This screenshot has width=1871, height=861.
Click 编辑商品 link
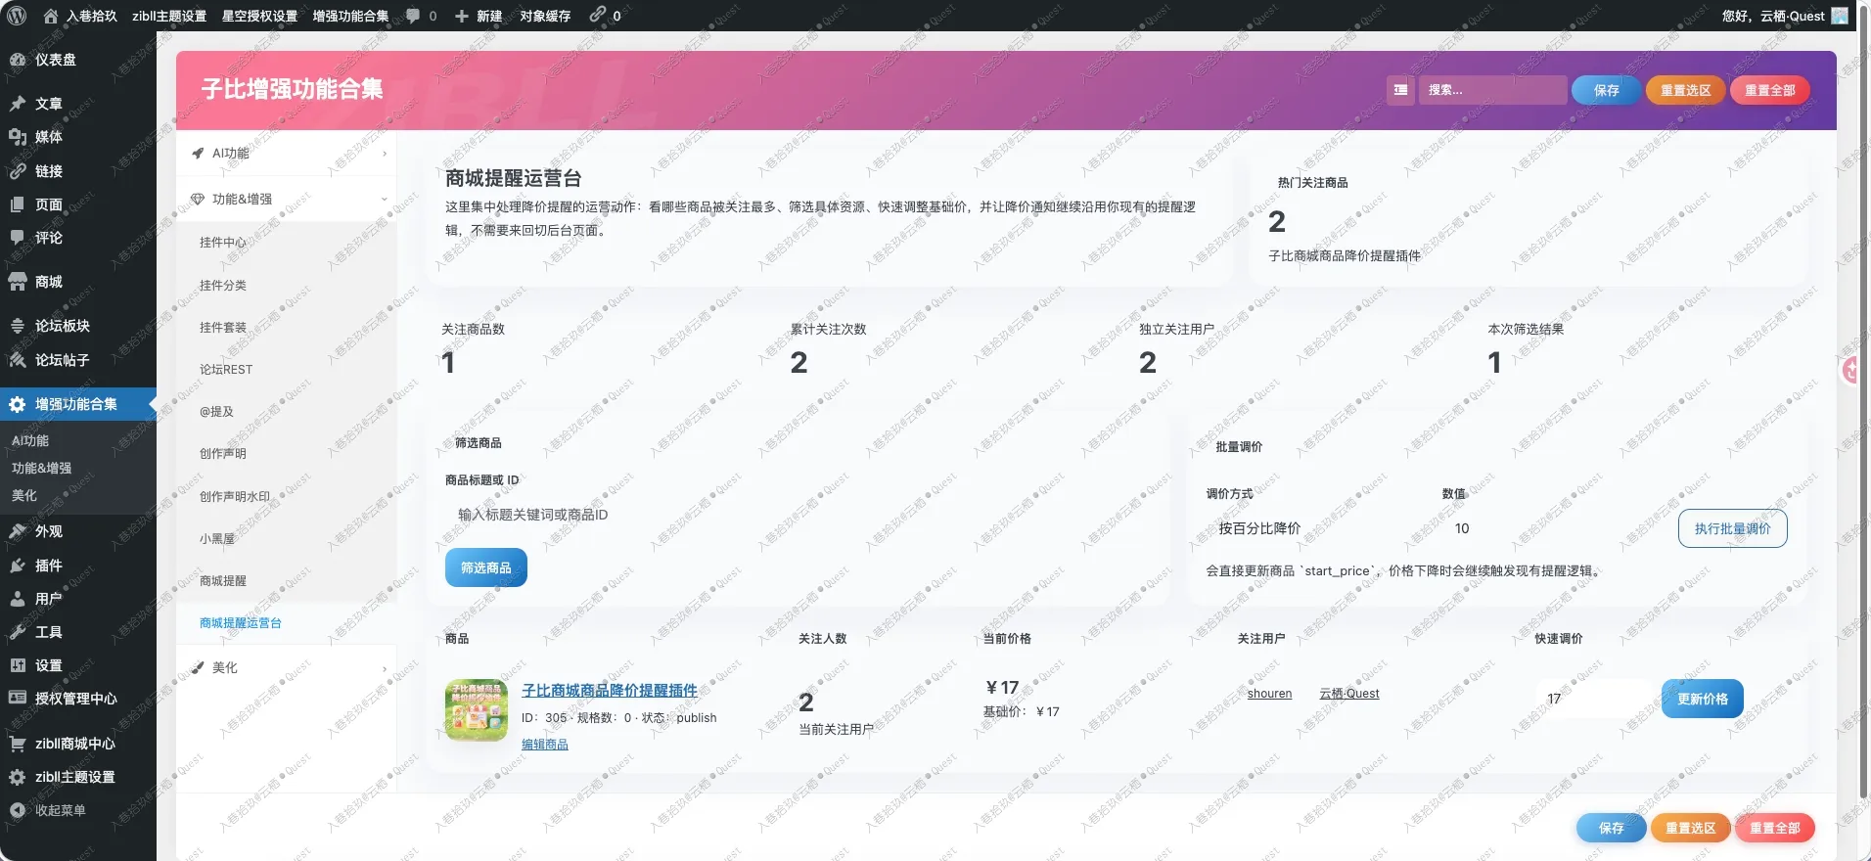(x=545, y=745)
